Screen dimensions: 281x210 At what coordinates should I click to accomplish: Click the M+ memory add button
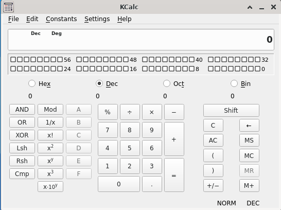point(249,186)
